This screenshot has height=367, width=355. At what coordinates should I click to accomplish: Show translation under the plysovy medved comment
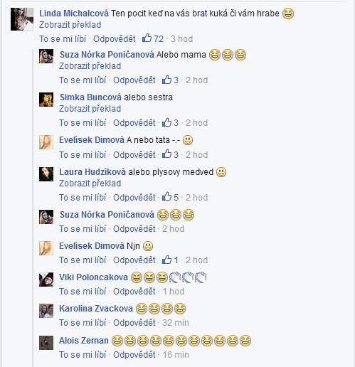click(x=90, y=183)
